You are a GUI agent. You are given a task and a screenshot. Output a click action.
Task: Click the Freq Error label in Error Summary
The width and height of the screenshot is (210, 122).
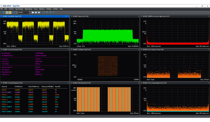pyautogui.click(x=5, y=59)
